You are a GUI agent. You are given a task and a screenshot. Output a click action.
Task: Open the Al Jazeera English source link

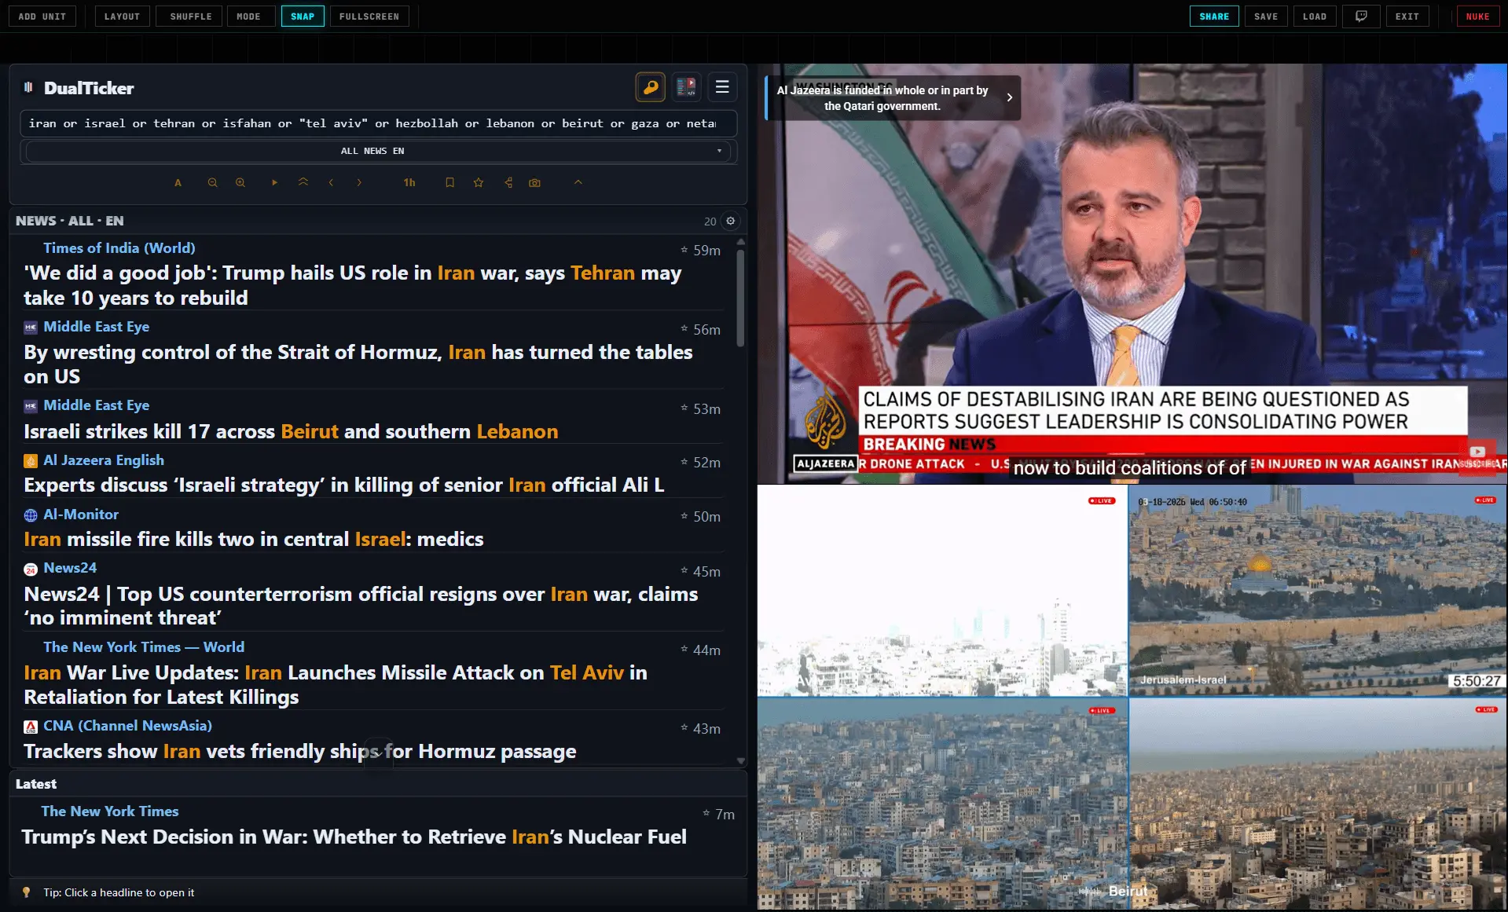coord(104,460)
